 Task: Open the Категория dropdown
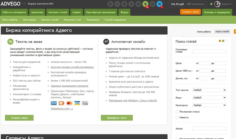point(209,105)
